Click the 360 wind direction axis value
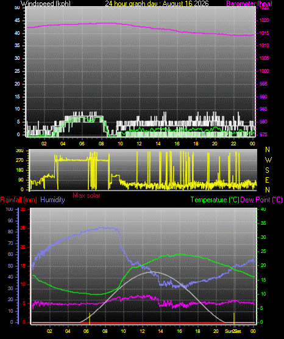 [x=20, y=151]
